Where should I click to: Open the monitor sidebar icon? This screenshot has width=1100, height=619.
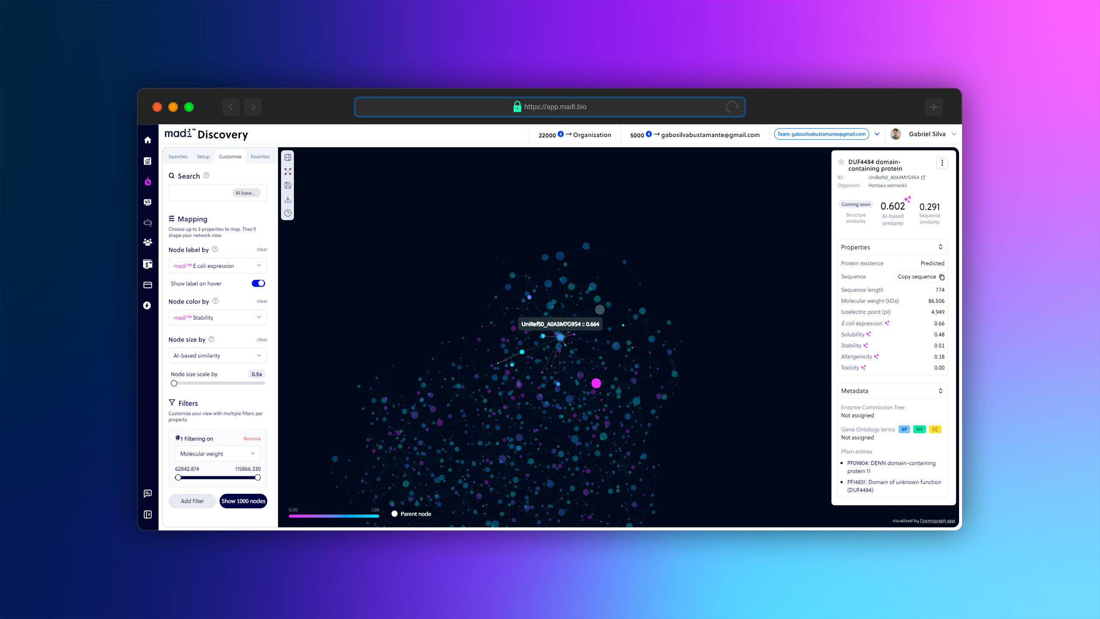click(x=147, y=202)
